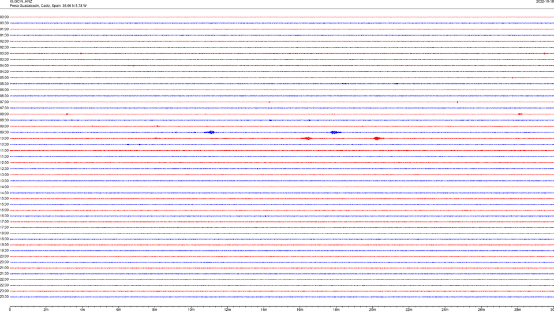Click the blue event burst near 11m on 09:30 trace
Image resolution: width=554 pixels, height=312 pixels.
[210, 132]
